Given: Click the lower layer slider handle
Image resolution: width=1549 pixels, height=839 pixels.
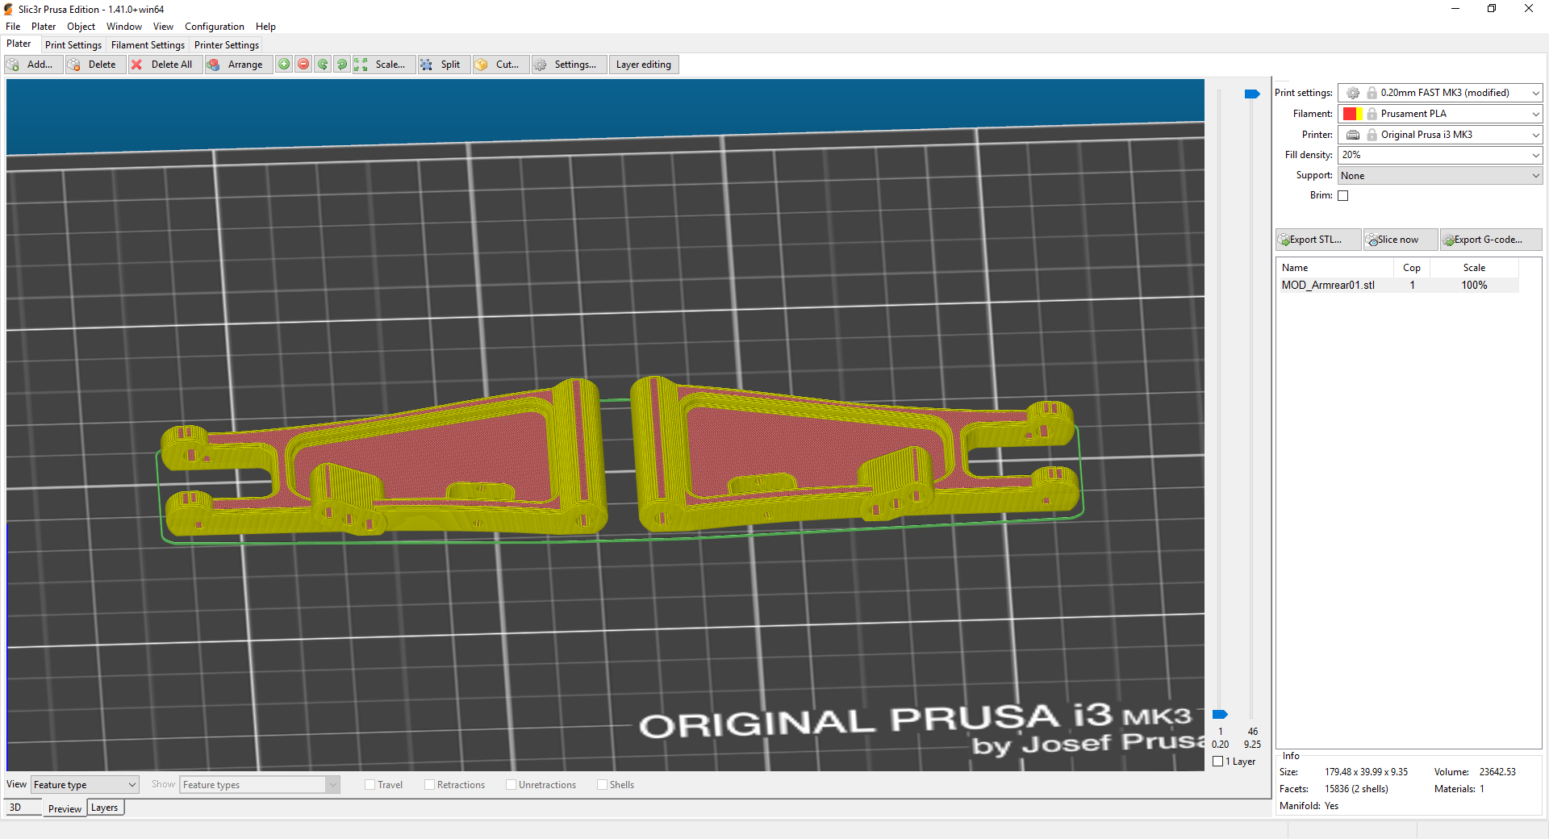Looking at the screenshot, I should (1220, 715).
